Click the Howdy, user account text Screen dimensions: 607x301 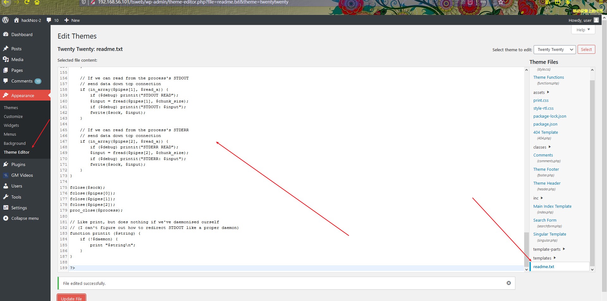pos(580,20)
